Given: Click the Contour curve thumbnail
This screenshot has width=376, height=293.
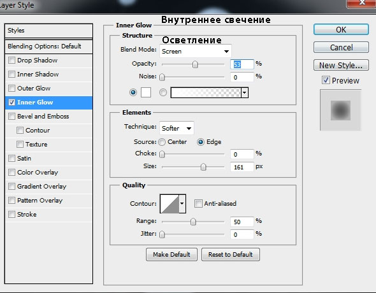Looking at the screenshot, I should click(170, 204).
